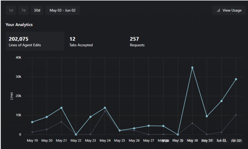Screen dimensions: 248x149
Task: Show the Tabs Accepted metric
Action: pyautogui.click(x=81, y=41)
